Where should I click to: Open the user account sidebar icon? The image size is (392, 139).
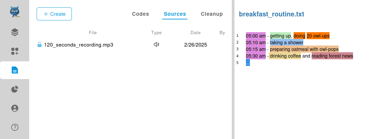14,108
